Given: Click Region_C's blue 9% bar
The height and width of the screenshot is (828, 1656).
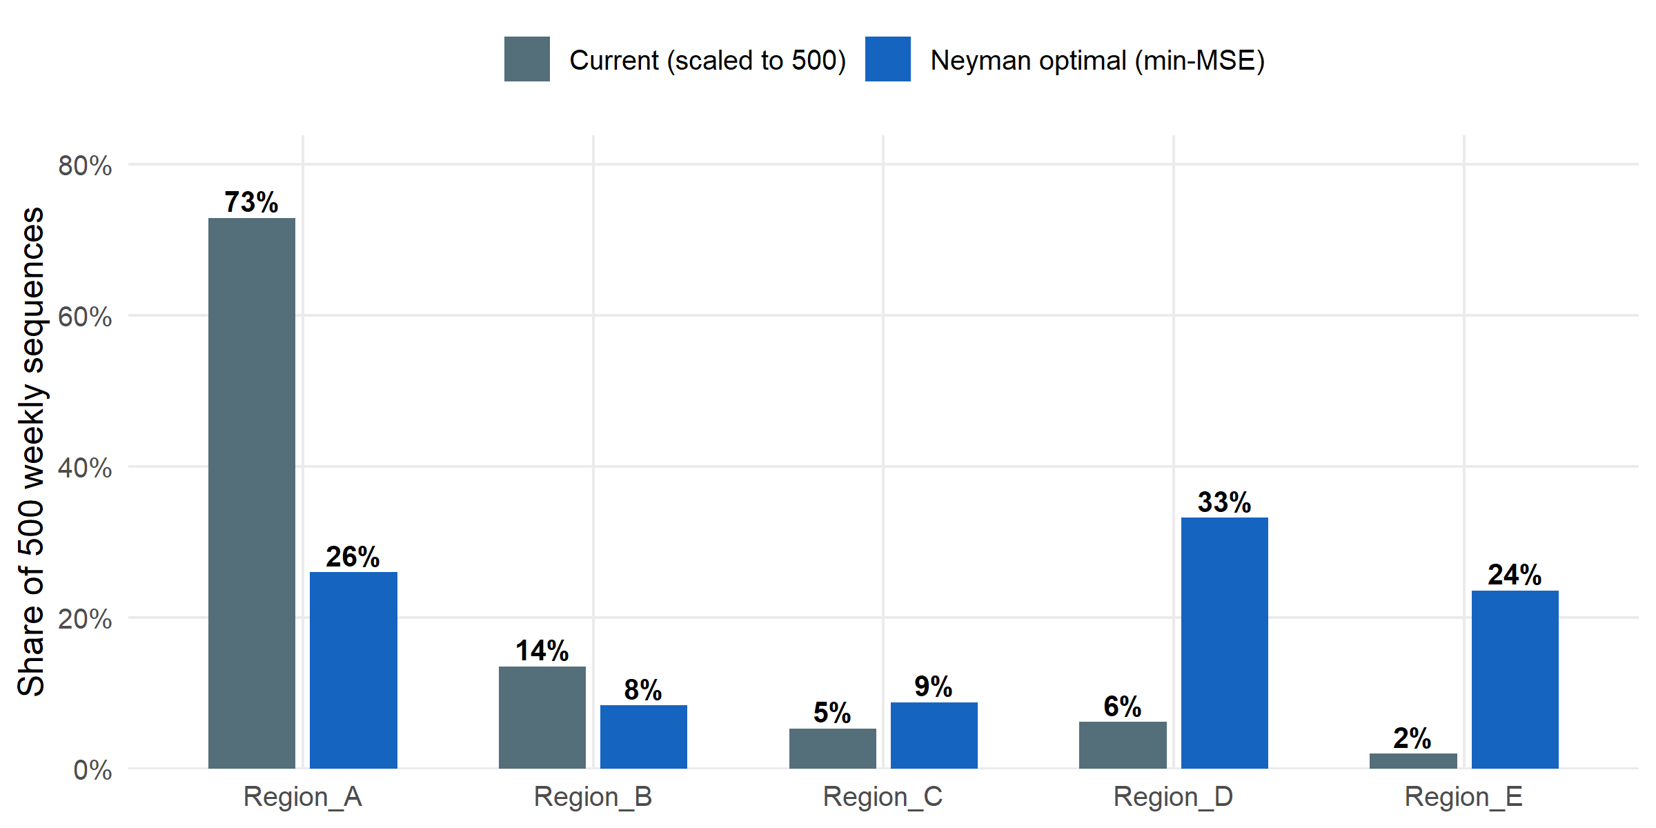Looking at the screenshot, I should click(934, 735).
